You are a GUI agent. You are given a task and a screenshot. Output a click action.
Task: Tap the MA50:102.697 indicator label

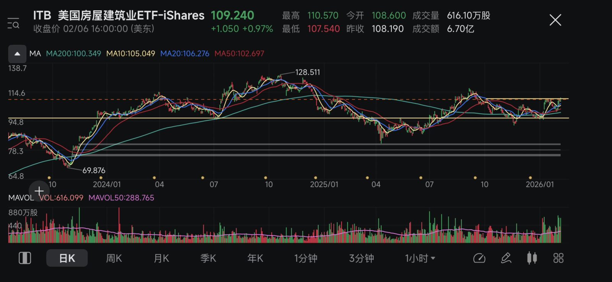point(239,54)
